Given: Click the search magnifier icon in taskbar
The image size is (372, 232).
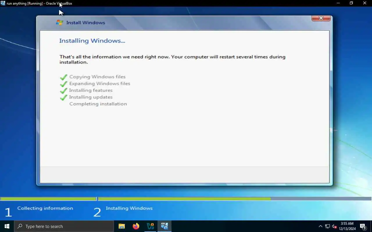Looking at the screenshot, I should 20,226.
